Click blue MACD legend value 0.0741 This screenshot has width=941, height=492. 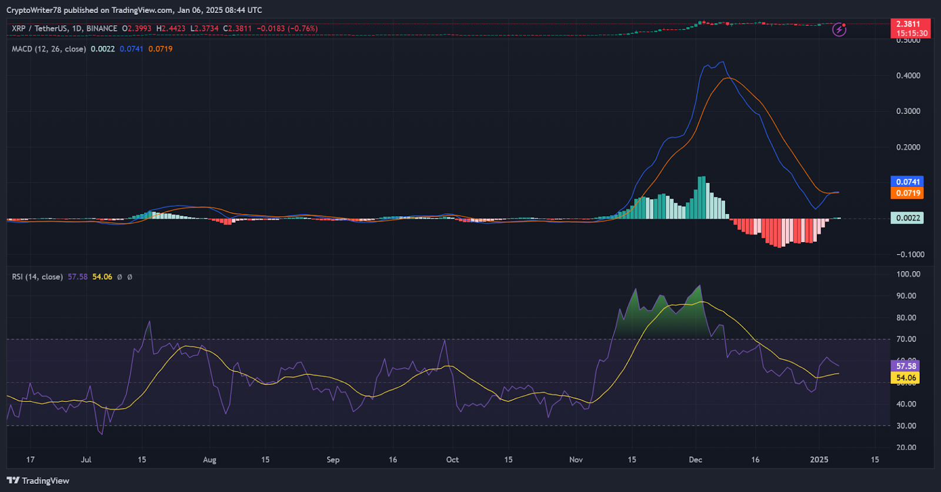tap(131, 49)
